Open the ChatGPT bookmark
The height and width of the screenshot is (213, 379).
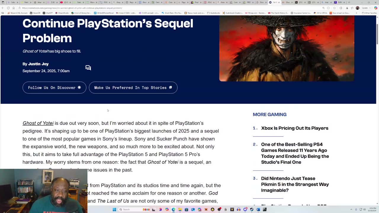(x=48, y=13)
